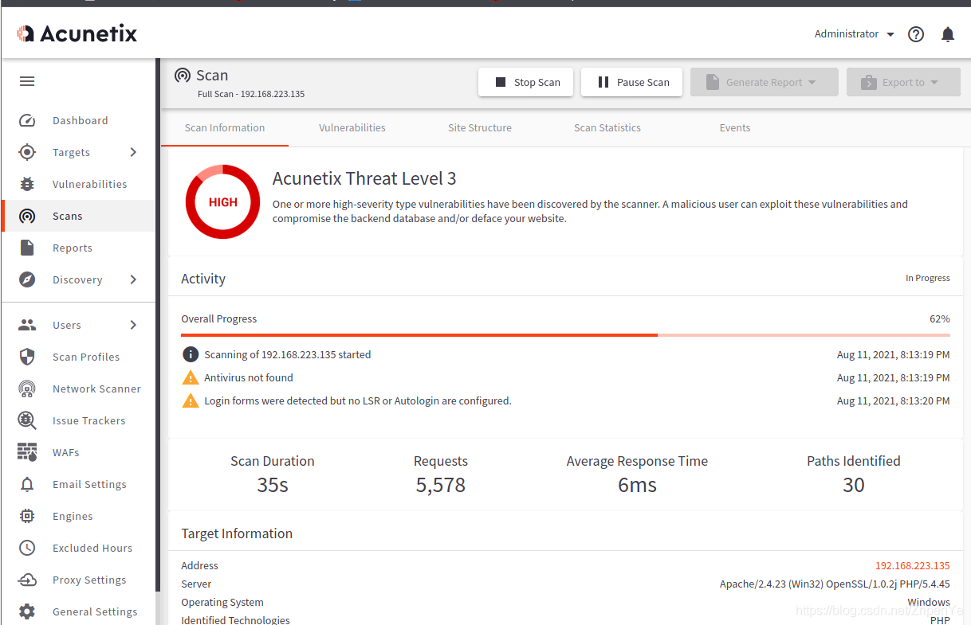
Task: Expand the Discovery submenu chevron
Action: coord(133,279)
